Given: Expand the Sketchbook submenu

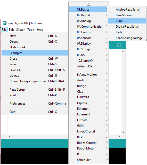Looking at the screenshot, I should tap(35, 47).
